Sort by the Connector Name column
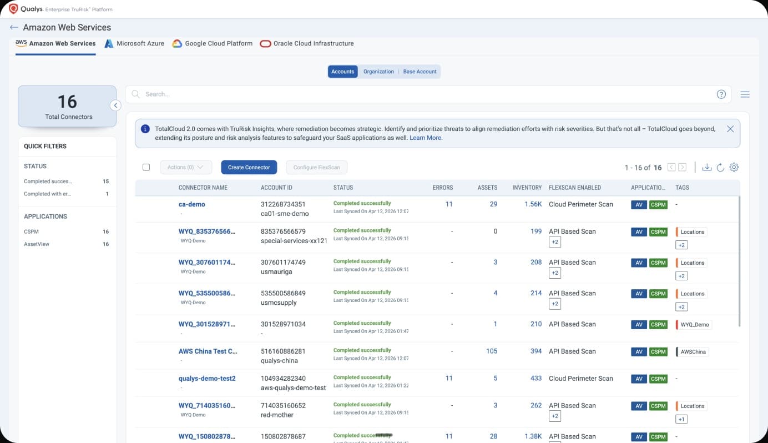Screen dimensions: 768x443 pyautogui.click(x=203, y=188)
